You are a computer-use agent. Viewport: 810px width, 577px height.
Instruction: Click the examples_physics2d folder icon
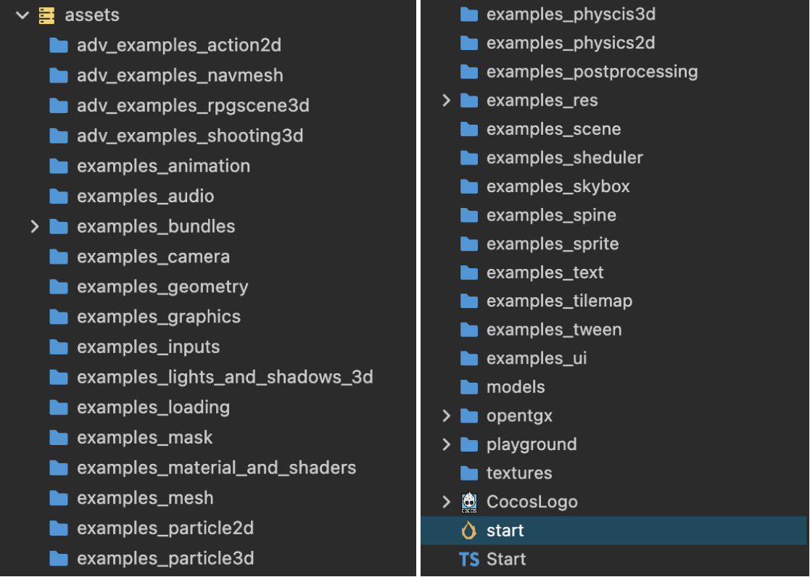(469, 43)
